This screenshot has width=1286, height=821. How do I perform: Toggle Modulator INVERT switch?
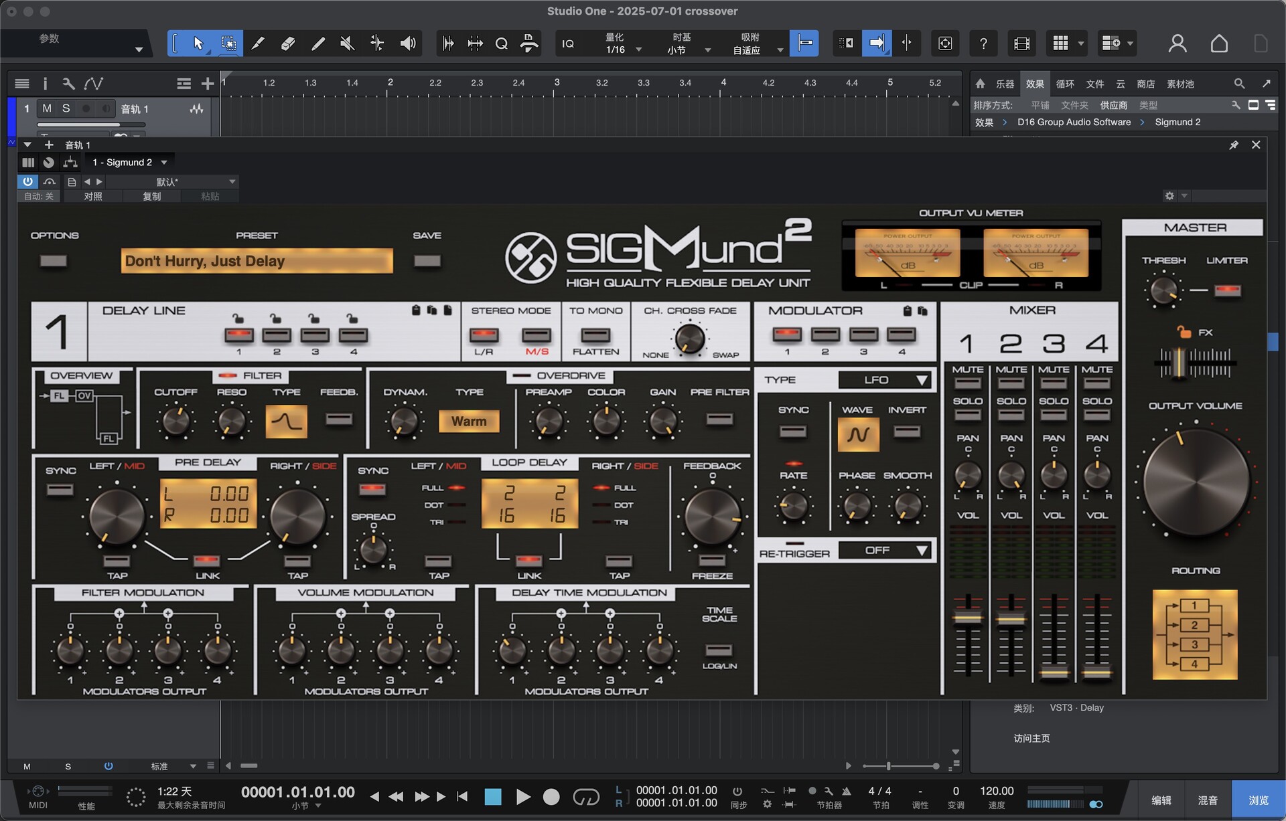tap(907, 432)
